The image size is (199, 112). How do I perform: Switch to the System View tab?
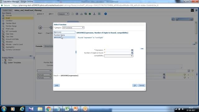[7, 10]
